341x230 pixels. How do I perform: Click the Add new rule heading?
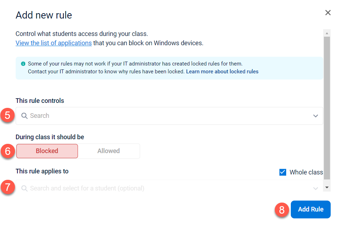44,15
